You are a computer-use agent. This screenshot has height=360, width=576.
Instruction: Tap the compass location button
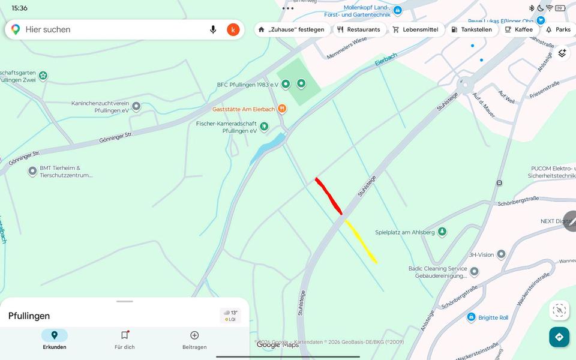pyautogui.click(x=559, y=310)
